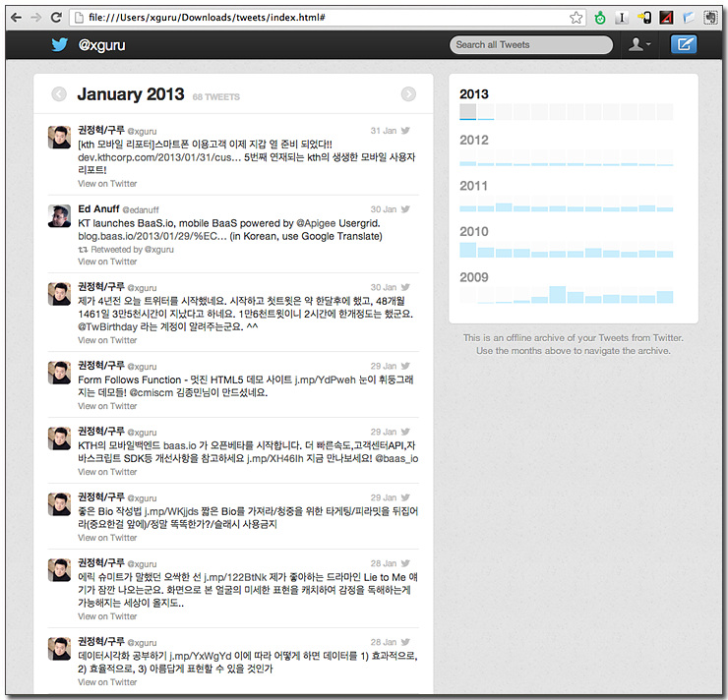Bookmark this page using the star icon
This screenshot has width=728, height=700.
click(x=576, y=18)
